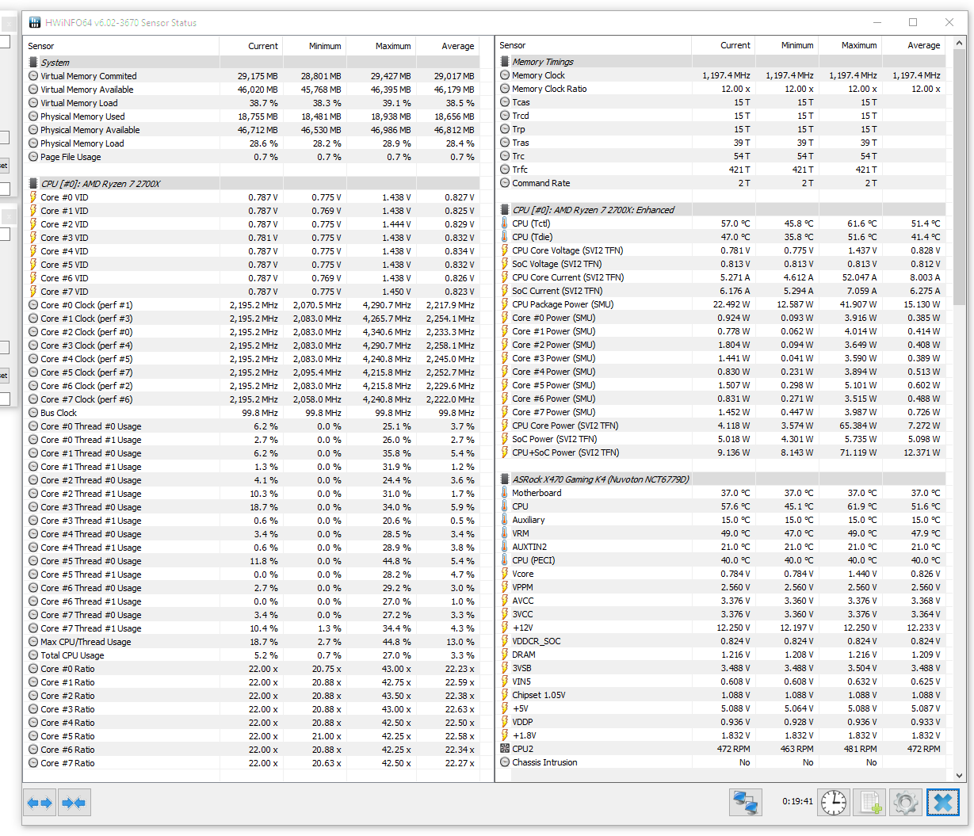Start logging with the sheet-plus icon
The width and height of the screenshot is (974, 836).
870,803
